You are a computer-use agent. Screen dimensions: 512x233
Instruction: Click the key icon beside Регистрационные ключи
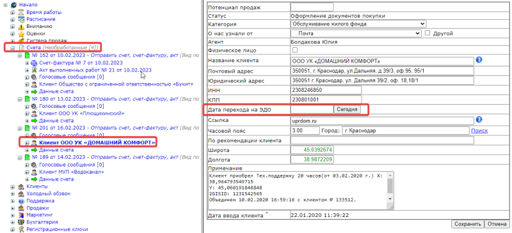click(21, 229)
